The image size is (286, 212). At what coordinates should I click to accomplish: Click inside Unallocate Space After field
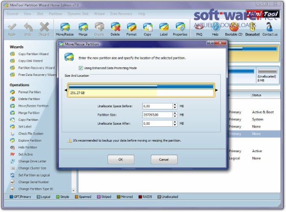coord(158,124)
